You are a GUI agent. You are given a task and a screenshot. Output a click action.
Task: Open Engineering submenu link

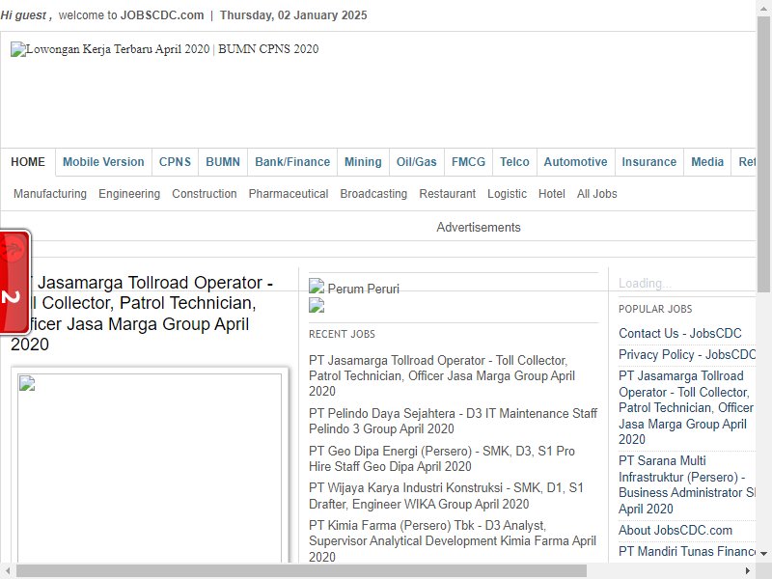(129, 194)
